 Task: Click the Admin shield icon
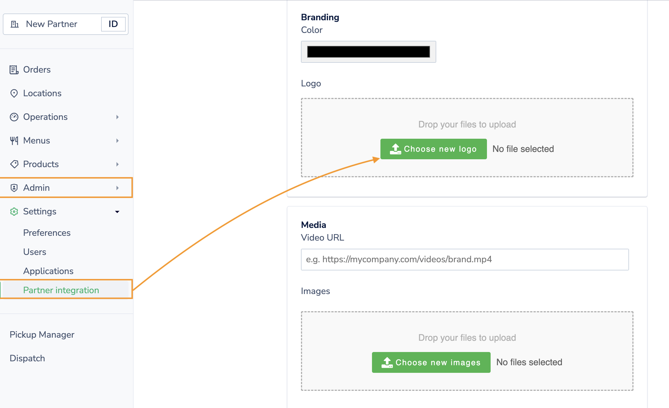tap(14, 188)
